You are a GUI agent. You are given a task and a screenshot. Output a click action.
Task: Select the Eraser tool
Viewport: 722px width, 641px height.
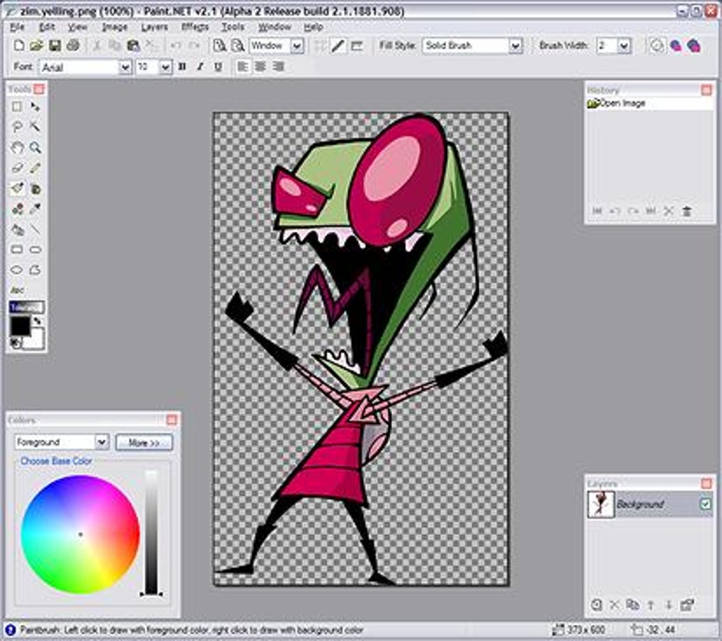17,168
